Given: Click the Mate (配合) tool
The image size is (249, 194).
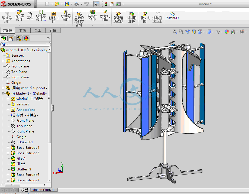Looking at the screenshot, I should tap(30, 16).
